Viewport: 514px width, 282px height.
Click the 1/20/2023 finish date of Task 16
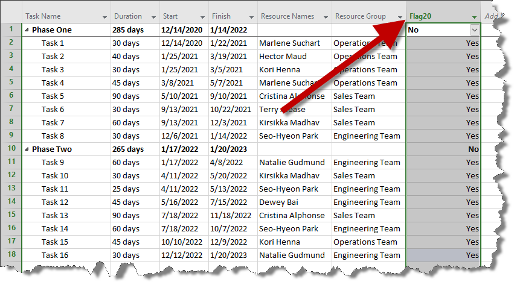click(x=233, y=255)
